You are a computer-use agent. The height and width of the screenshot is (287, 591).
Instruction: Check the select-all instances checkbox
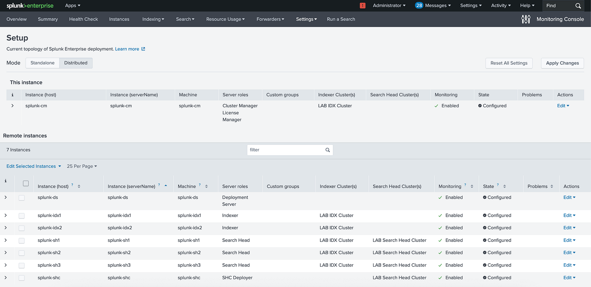click(26, 183)
